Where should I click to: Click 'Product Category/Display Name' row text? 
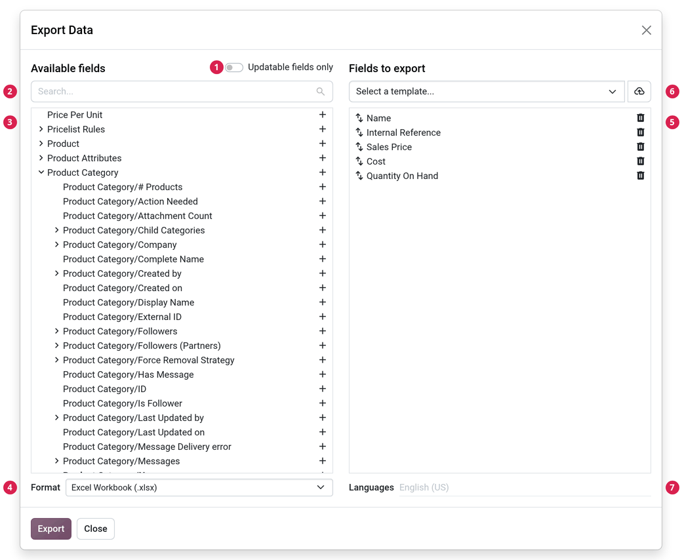tap(129, 302)
